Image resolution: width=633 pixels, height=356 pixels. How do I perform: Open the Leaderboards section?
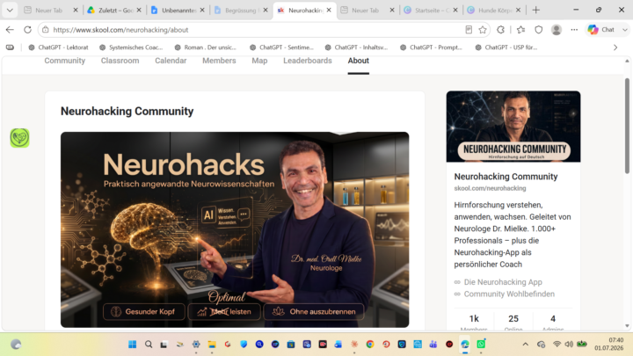coord(308,61)
